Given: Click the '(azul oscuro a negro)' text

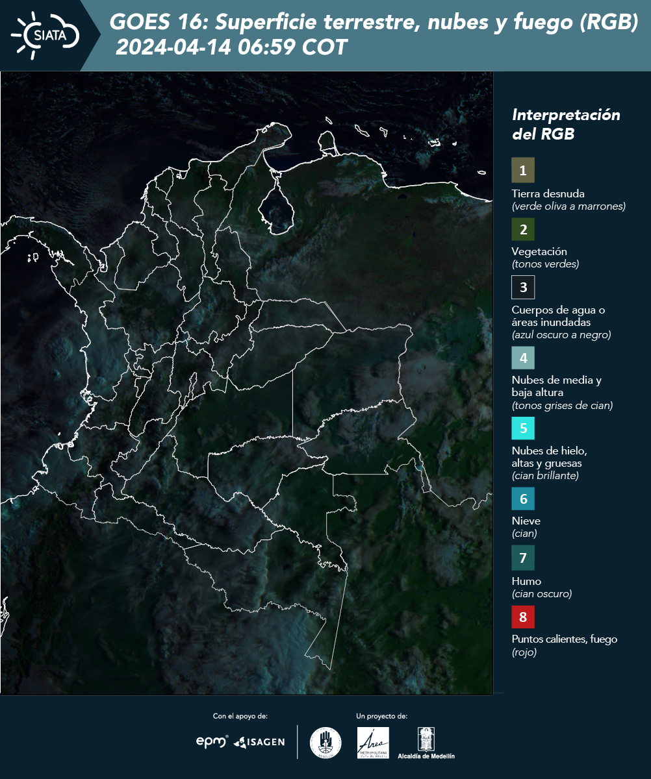Looking at the screenshot, I should pyautogui.click(x=561, y=335).
